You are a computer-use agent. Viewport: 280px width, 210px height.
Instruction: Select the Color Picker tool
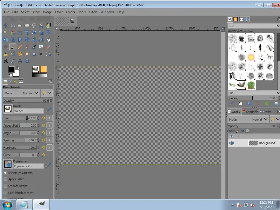(13, 61)
